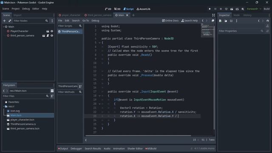Open the MSBuild bottom panel
Screen dimensions: 272x153
(151, 149)
